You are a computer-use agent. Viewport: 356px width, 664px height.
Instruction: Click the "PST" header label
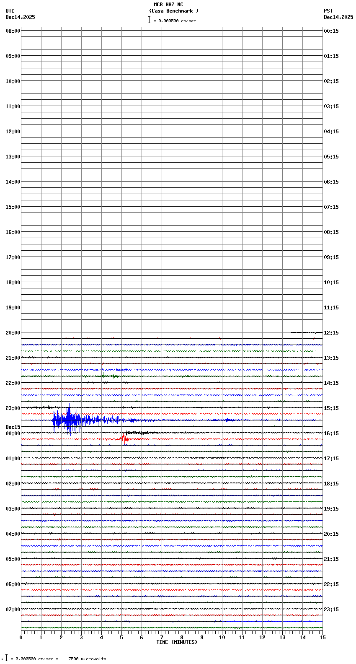pos(328,11)
